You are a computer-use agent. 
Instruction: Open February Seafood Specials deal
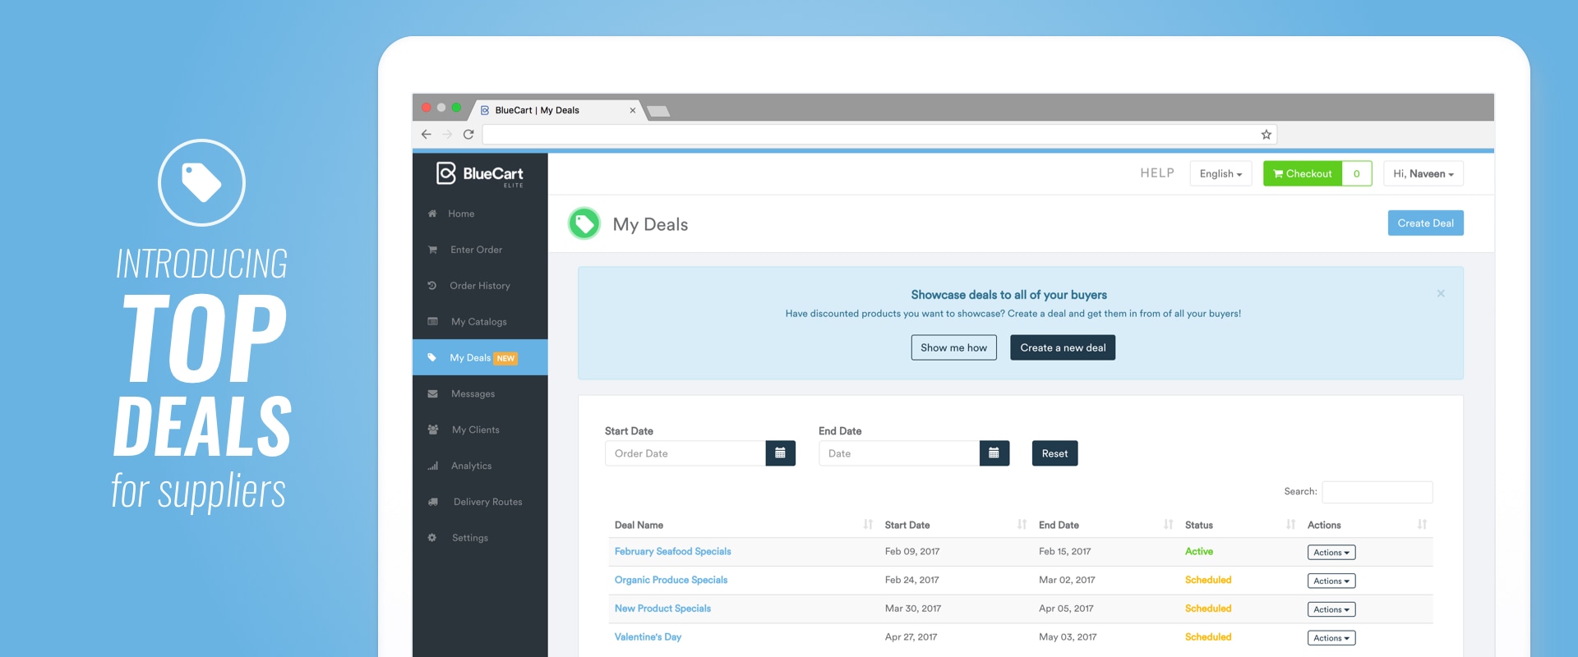[x=672, y=552]
